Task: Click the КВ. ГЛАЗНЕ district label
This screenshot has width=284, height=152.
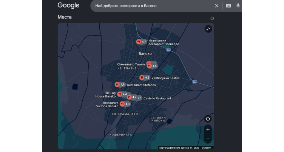Action: (127, 68)
